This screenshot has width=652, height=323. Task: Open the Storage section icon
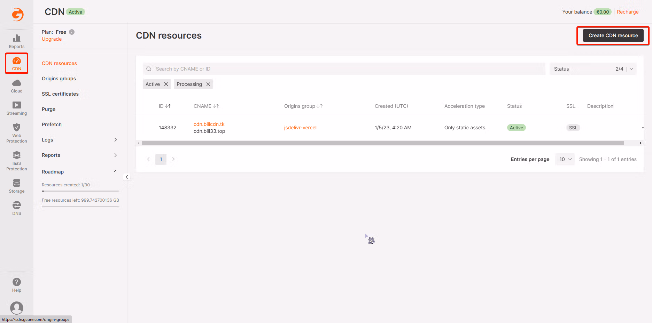[x=17, y=183]
